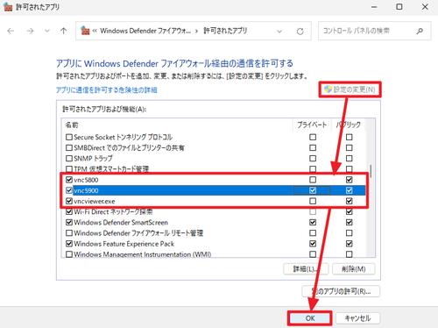
Task: Confirm with the OK button
Action: pos(310,318)
